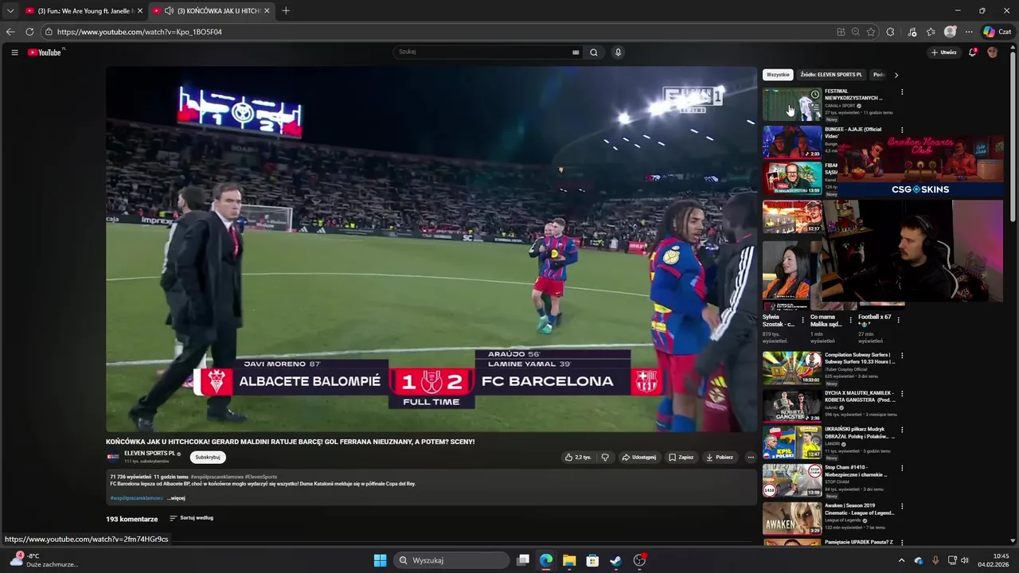Open YouTube notifications bell
Image resolution: width=1019 pixels, height=573 pixels.
tap(972, 53)
